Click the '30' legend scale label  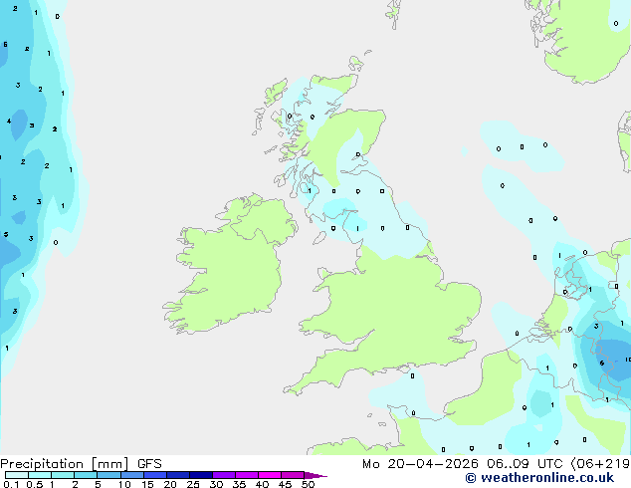pyautogui.click(x=216, y=484)
